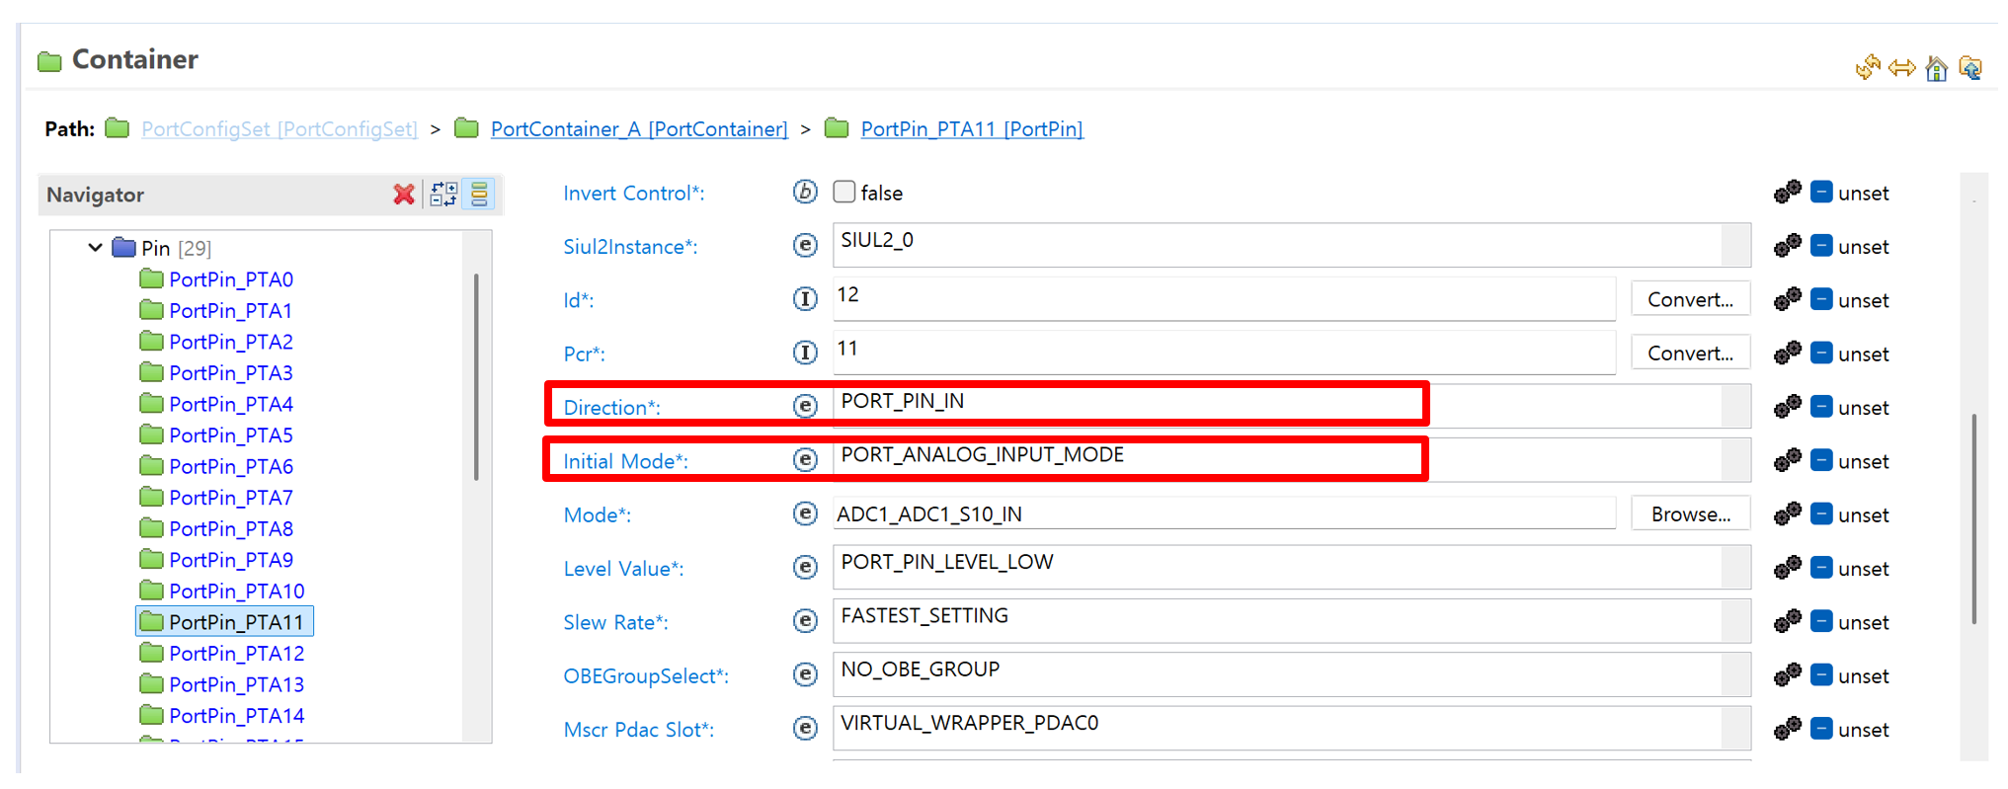Click the gears icon on the Direction row
Viewport: 2008px width, 789px height.
(x=1787, y=407)
